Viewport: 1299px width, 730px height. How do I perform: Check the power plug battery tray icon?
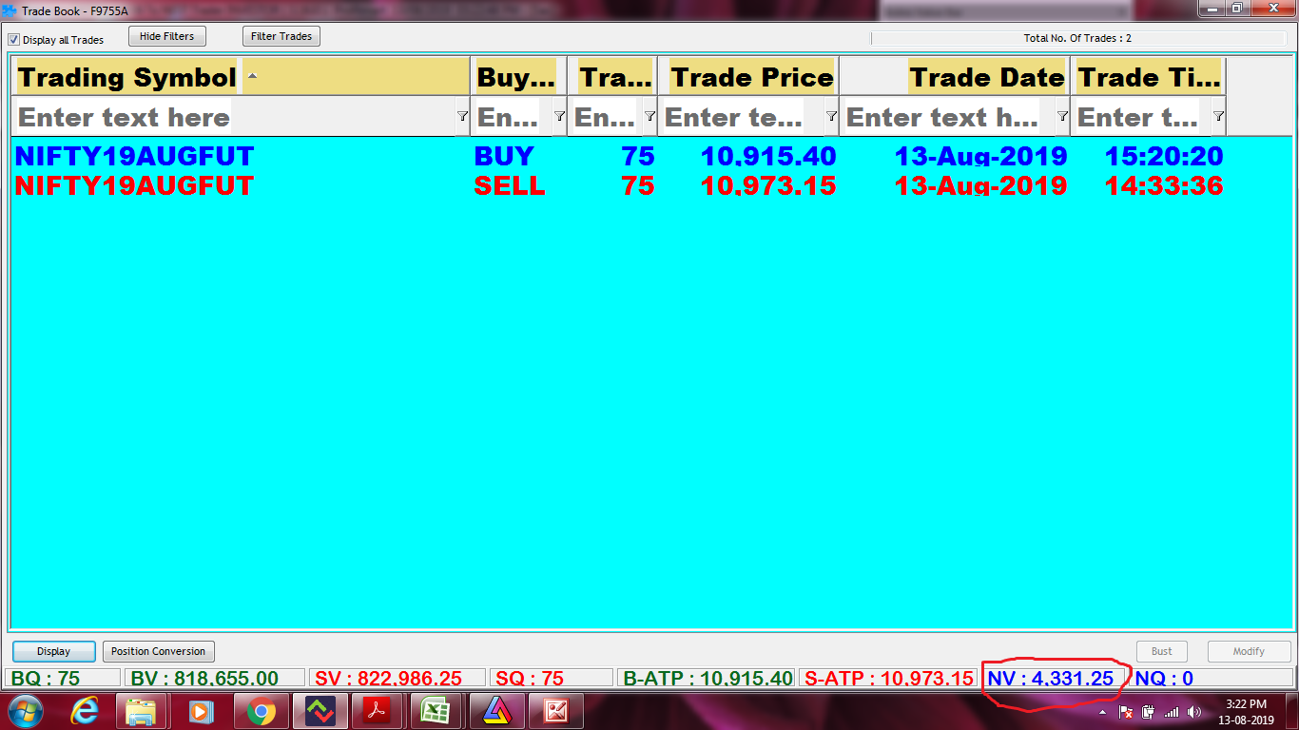1148,712
